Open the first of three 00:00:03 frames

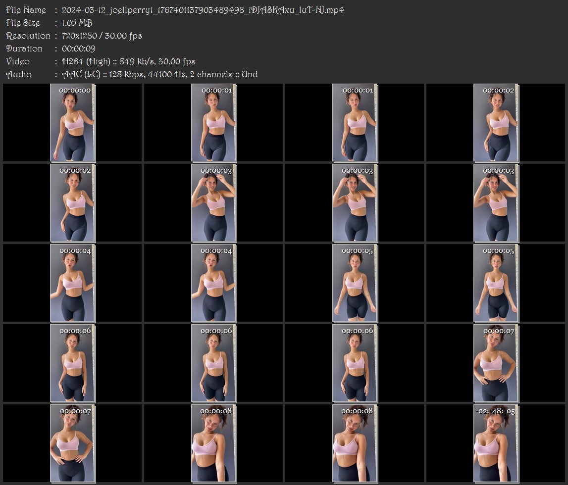[214, 203]
